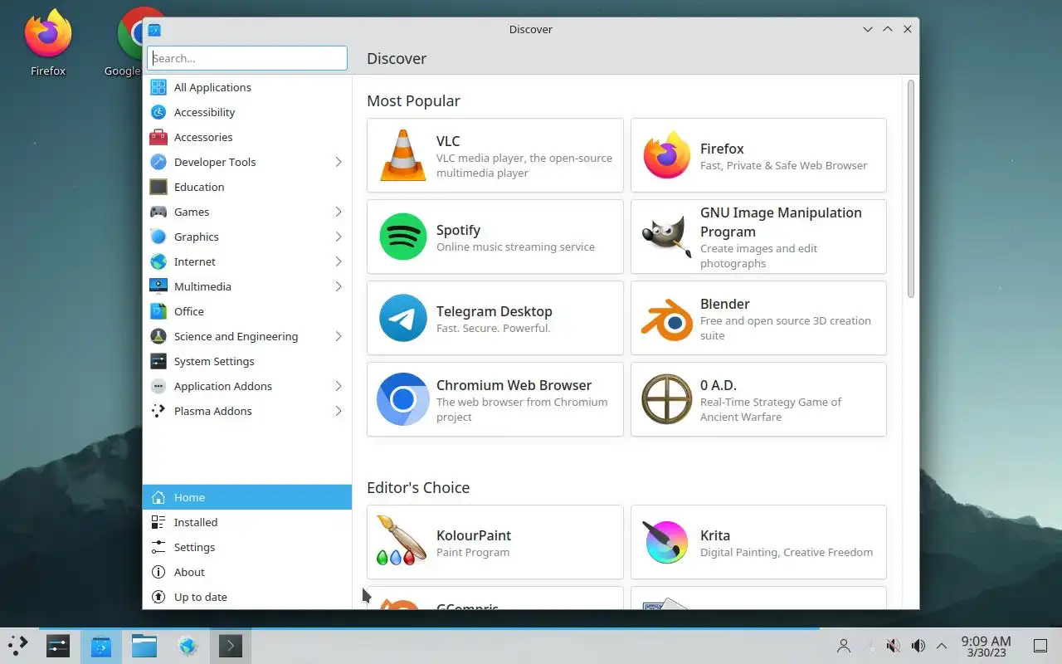Click the 0 A.D. game icon
Viewport: 1062px width, 664px height.
click(x=666, y=399)
